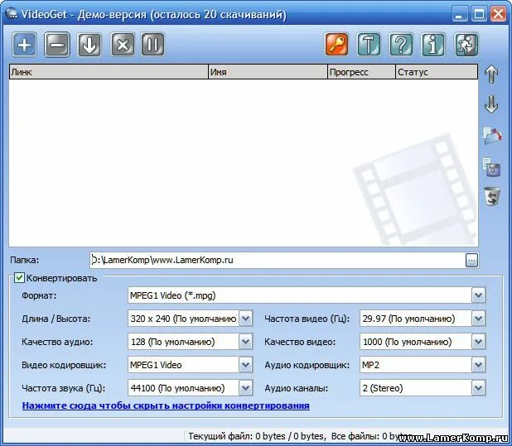Click the Прогресс column header
Viewport: 512px width, 446px height.
361,72
